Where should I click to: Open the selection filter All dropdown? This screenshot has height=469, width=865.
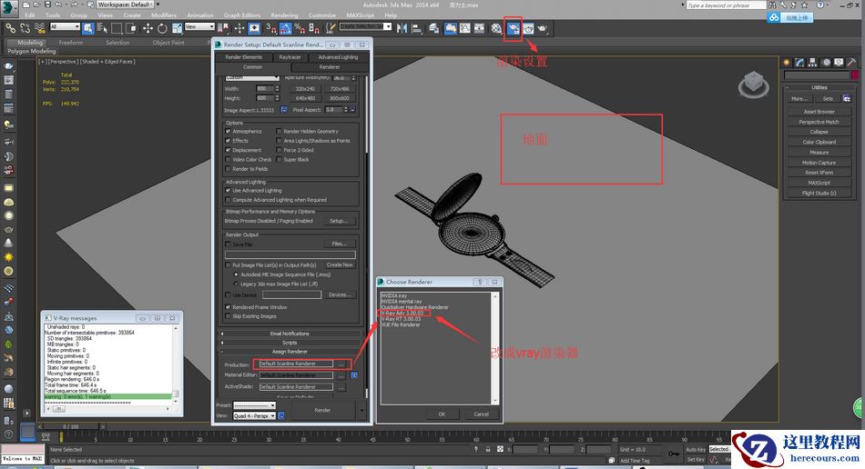[65, 27]
